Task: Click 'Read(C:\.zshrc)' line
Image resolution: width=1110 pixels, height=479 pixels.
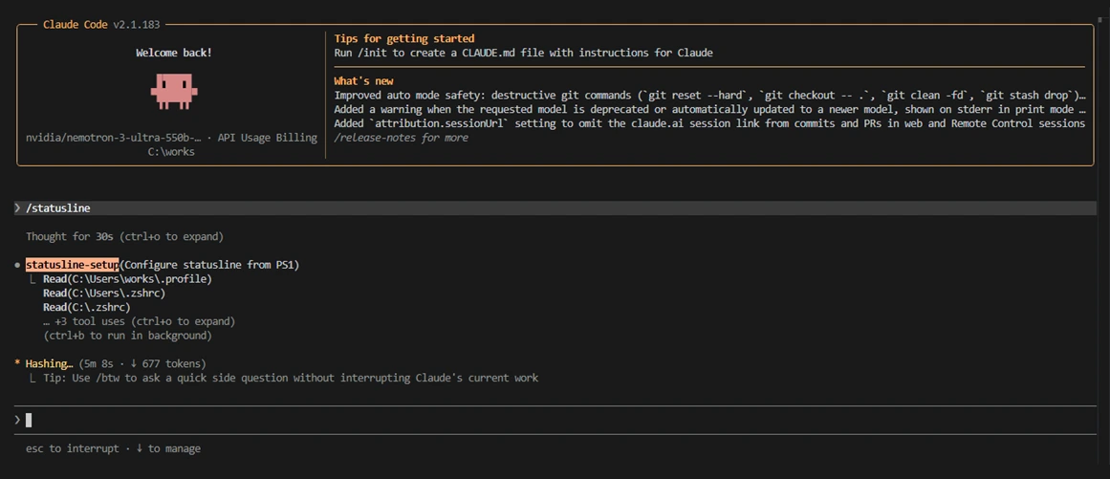Action: (86, 307)
